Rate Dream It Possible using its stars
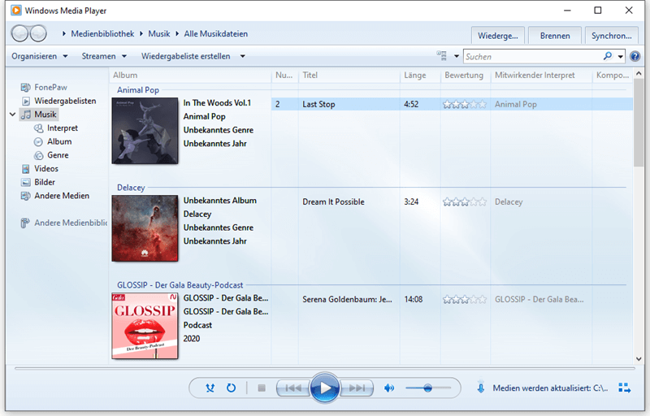Image resolution: width=650 pixels, height=416 pixels. (464, 202)
